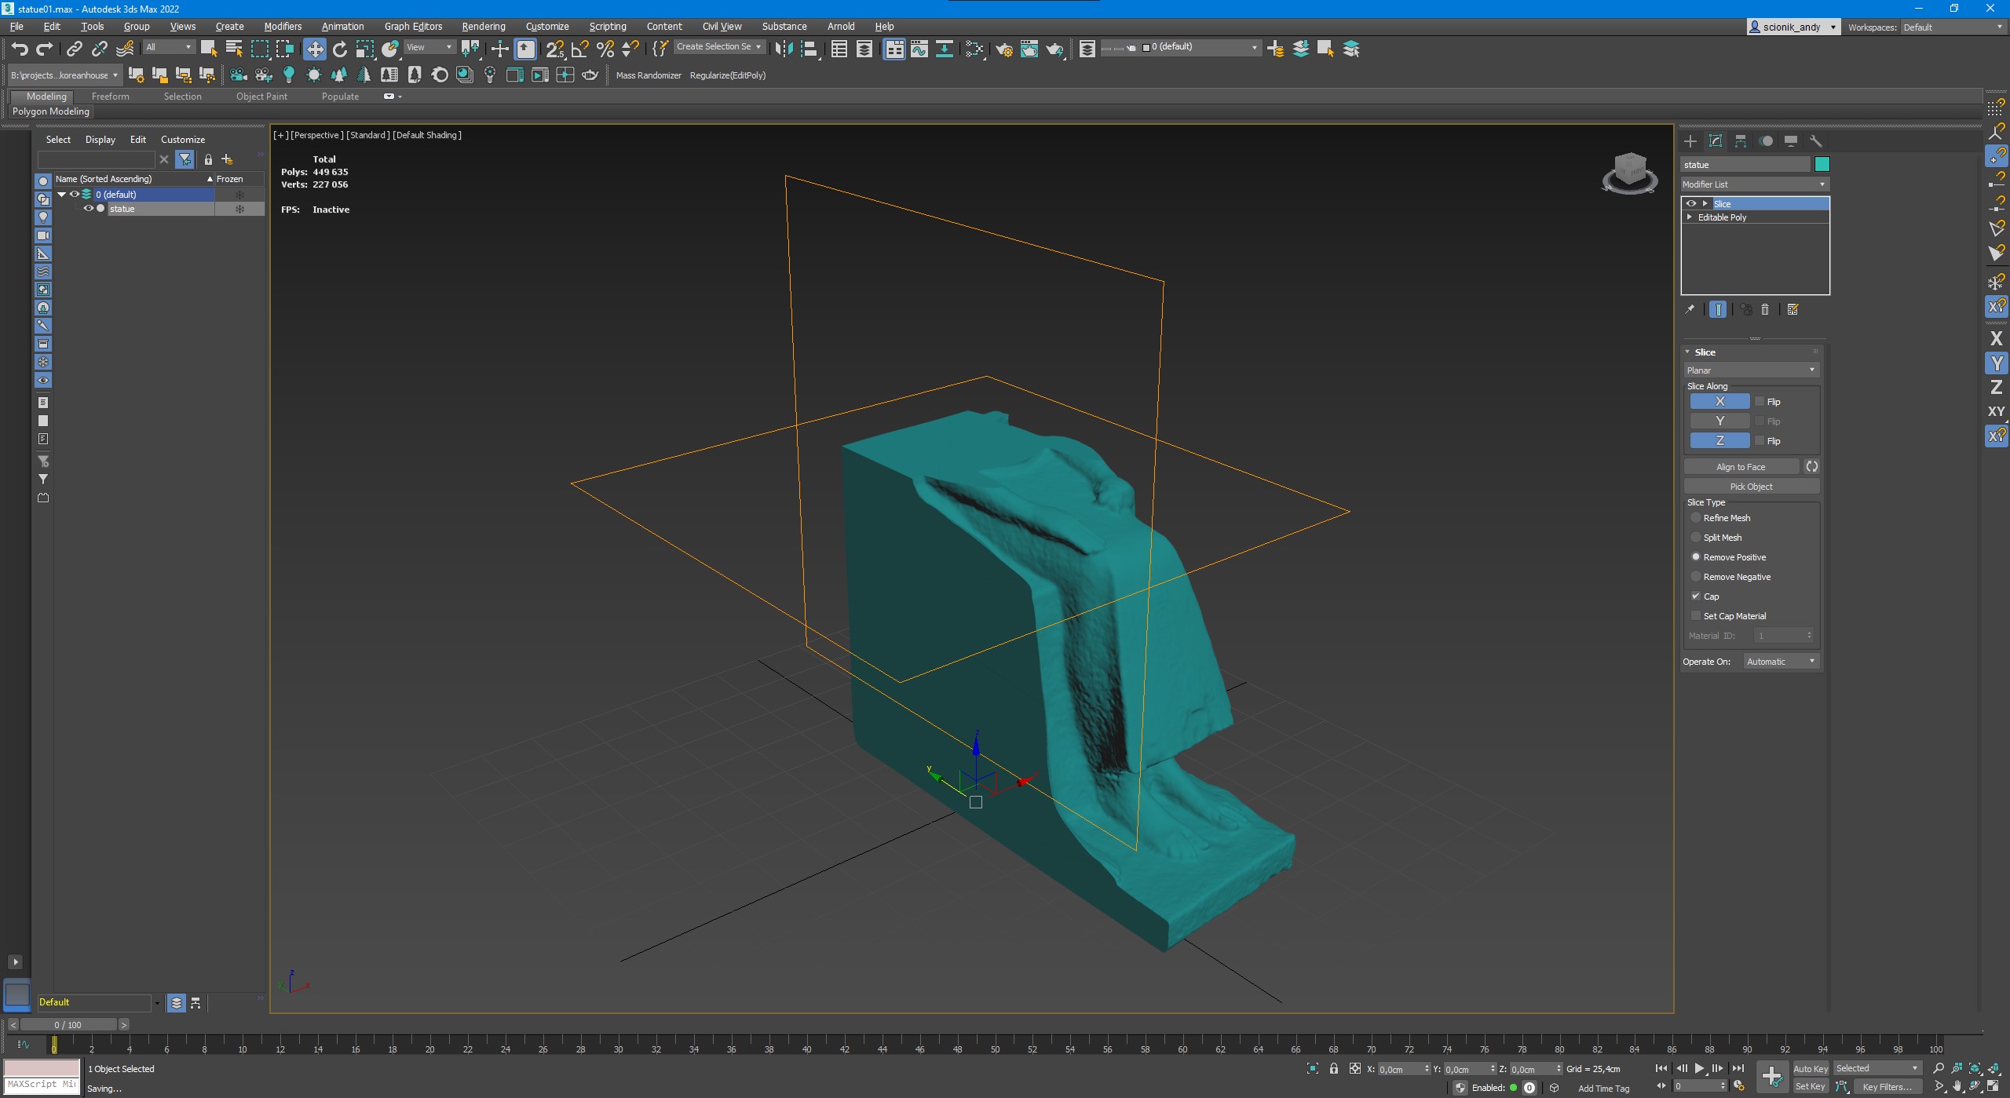Open reference coordinate View dropdown
Viewport: 2010px width, 1098px height.
429,47
